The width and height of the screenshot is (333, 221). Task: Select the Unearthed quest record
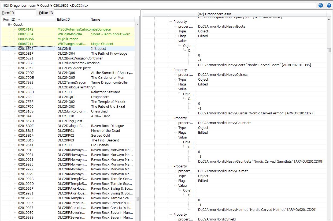68,111
